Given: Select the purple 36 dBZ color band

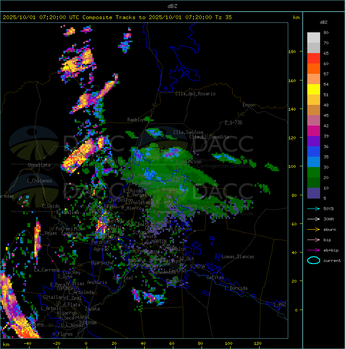Looking at the screenshot, I should [313, 141].
